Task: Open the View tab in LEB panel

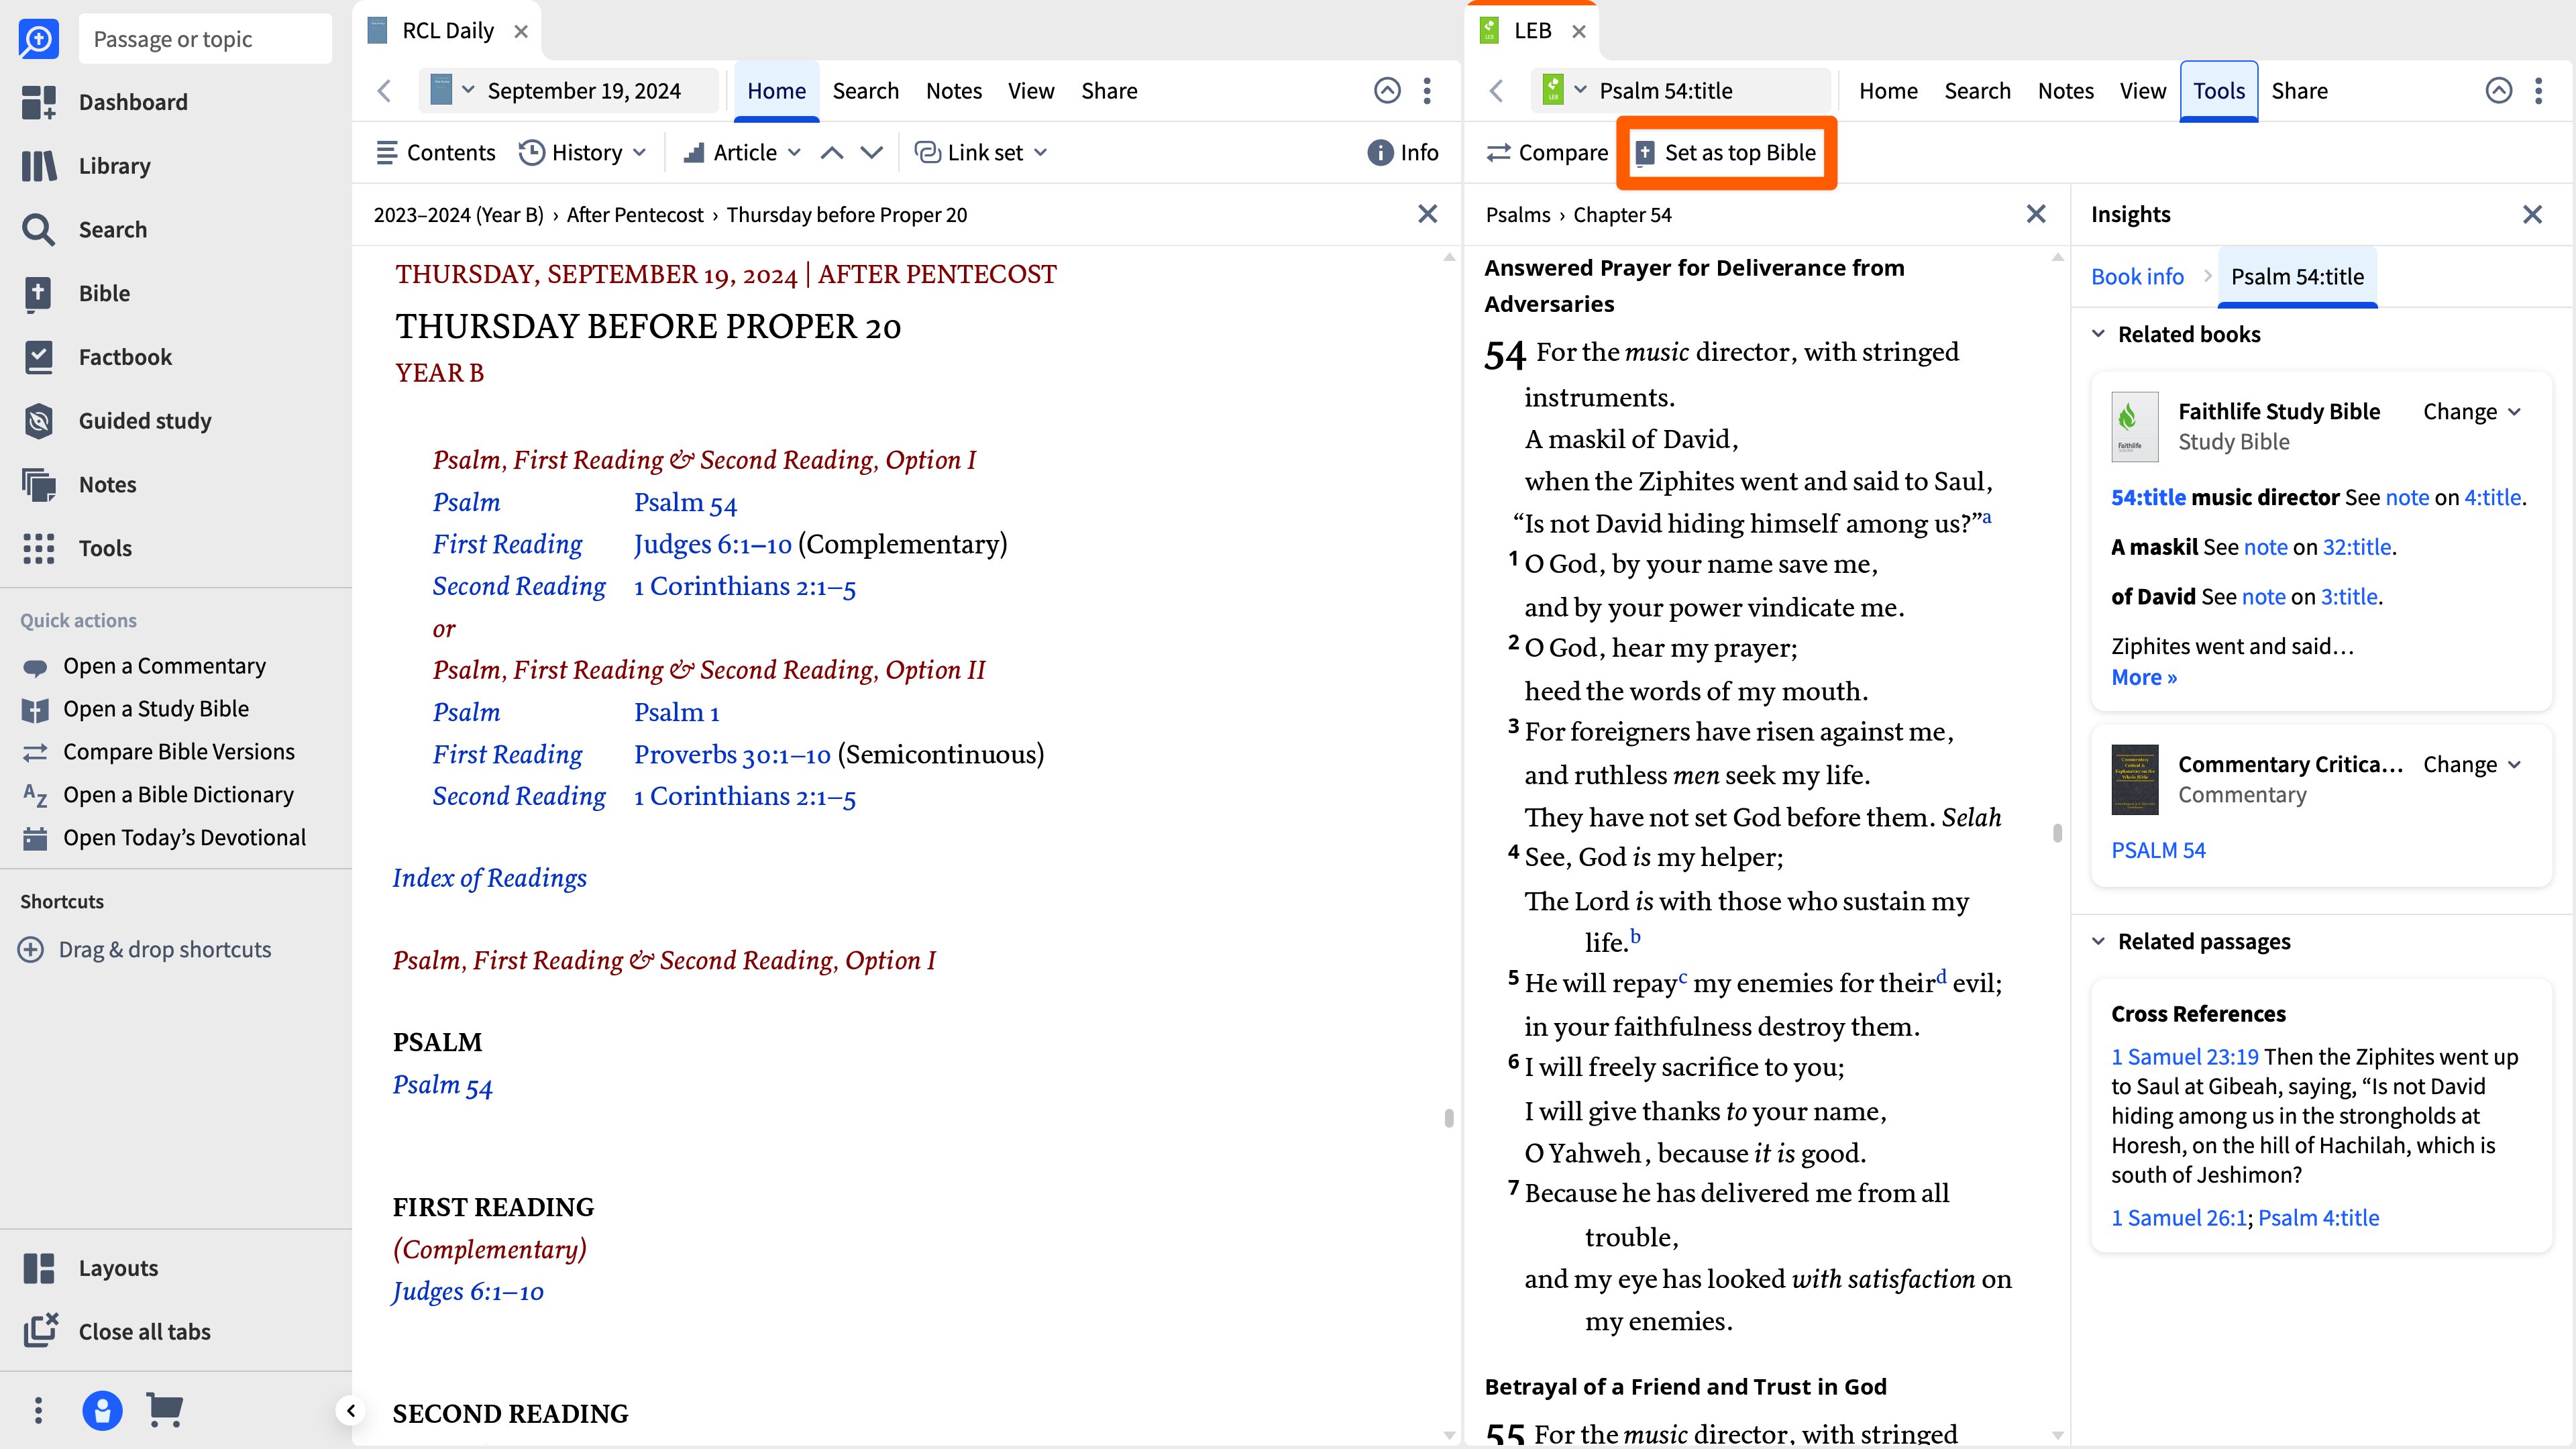Action: point(2142,91)
